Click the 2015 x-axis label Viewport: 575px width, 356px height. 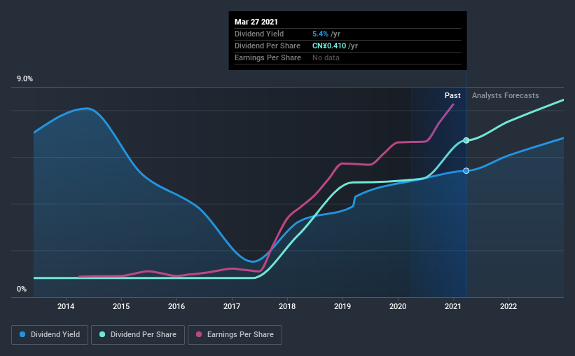tap(121, 306)
